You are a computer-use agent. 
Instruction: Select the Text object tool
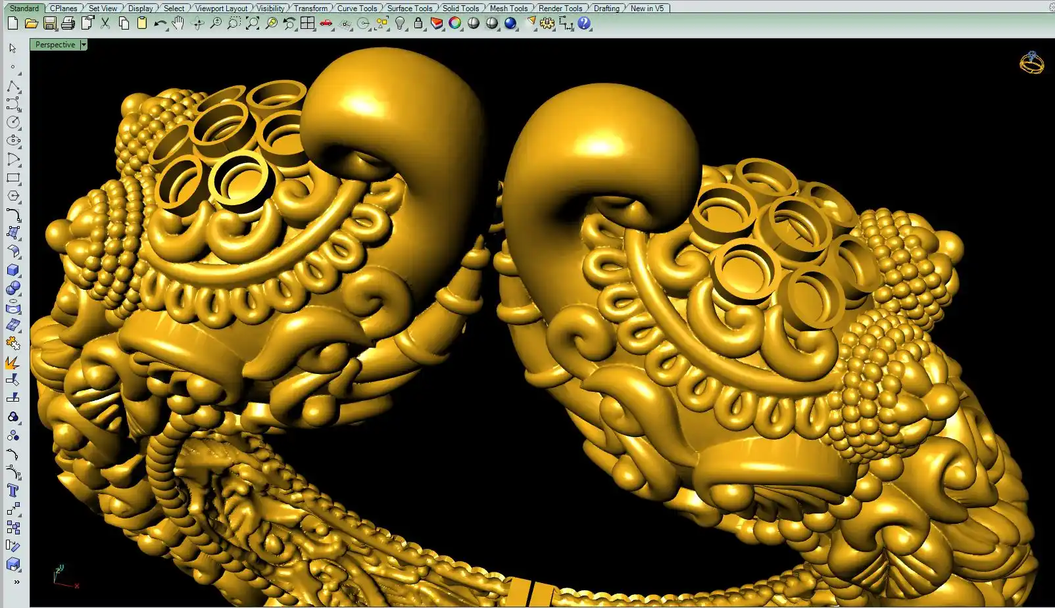click(13, 490)
